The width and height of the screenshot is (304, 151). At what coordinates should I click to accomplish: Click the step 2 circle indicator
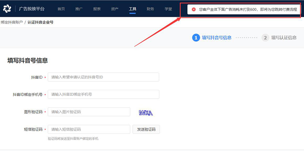265,38
